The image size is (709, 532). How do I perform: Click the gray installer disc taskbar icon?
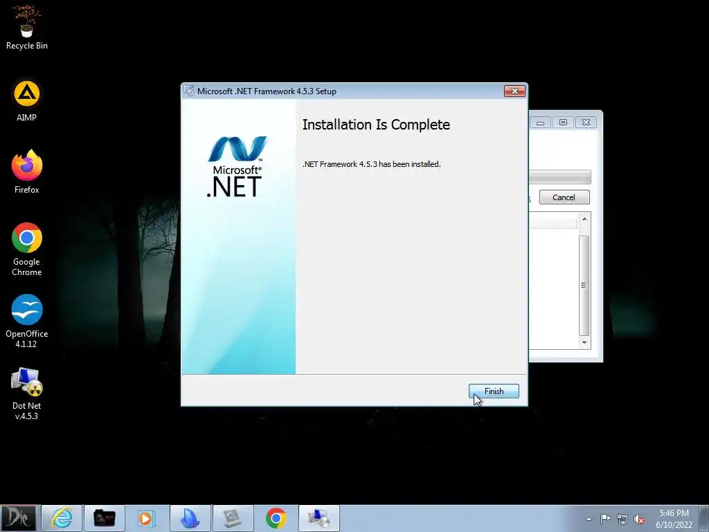(233, 518)
